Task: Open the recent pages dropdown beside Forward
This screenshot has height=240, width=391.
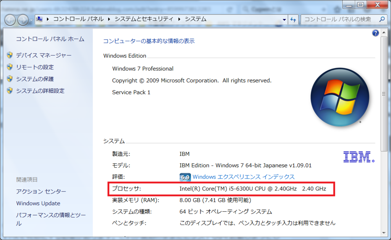Action: [x=31, y=20]
